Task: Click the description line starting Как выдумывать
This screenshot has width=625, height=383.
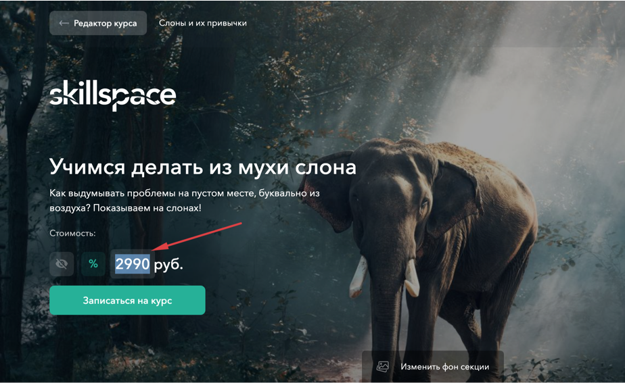Action: point(185,193)
